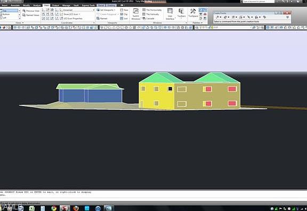Expand the Create Points toolbar chevron
The height and width of the screenshot is (211, 307).
click(288, 17)
